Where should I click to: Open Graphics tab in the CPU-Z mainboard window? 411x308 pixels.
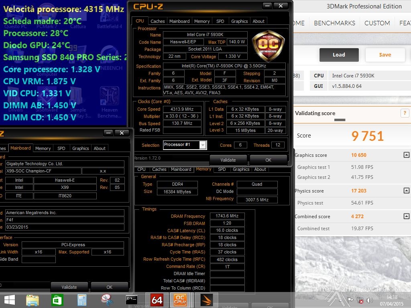(80, 148)
